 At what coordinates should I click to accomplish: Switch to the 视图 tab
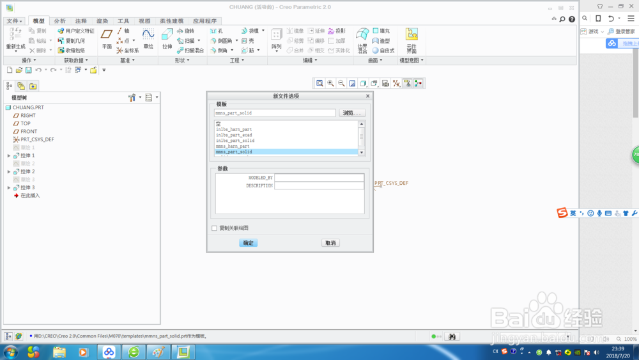point(144,21)
